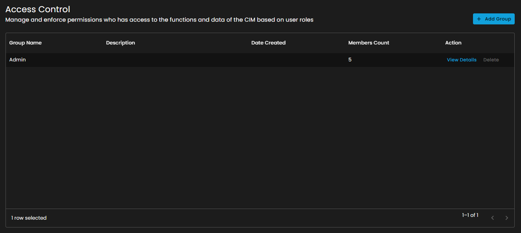Click the Access Control page heading
The width and height of the screenshot is (521, 233).
pos(38,9)
